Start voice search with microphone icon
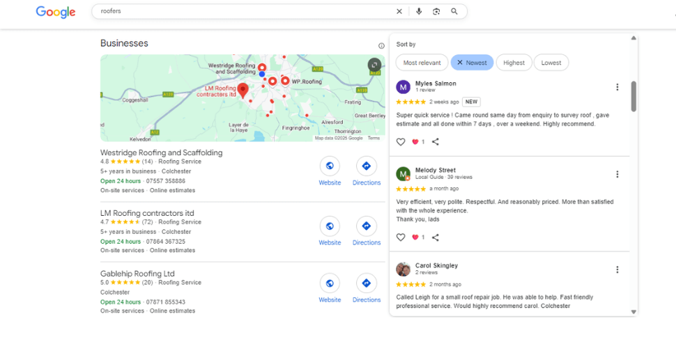The width and height of the screenshot is (676, 360). (x=419, y=12)
